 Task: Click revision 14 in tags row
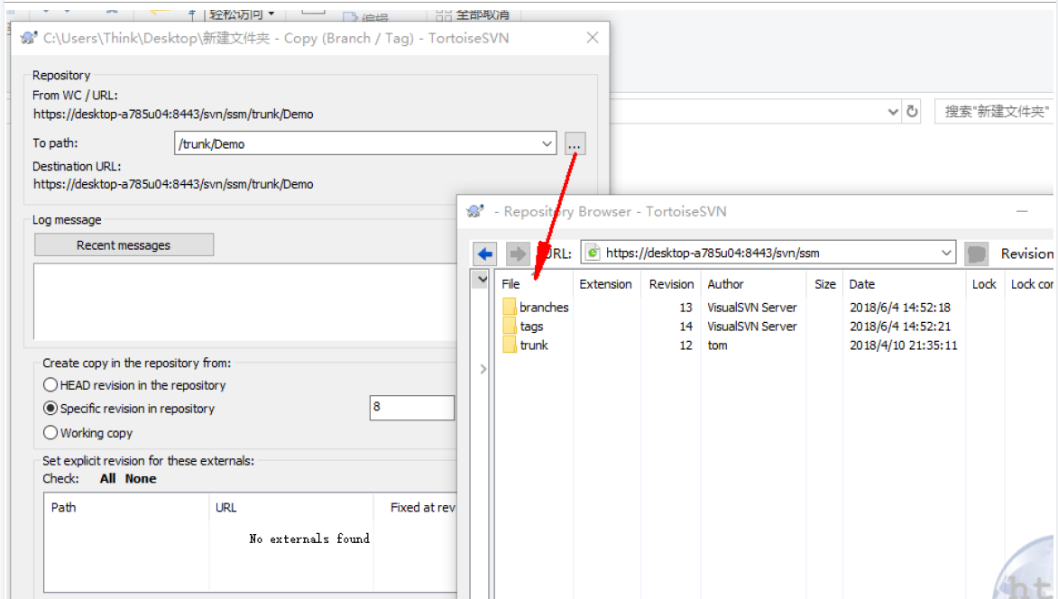[x=685, y=326]
